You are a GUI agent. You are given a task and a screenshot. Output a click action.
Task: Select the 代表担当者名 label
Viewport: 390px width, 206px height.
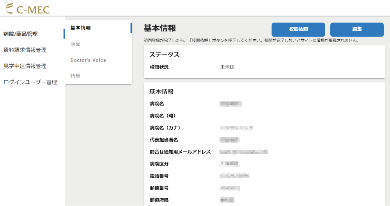point(164,140)
